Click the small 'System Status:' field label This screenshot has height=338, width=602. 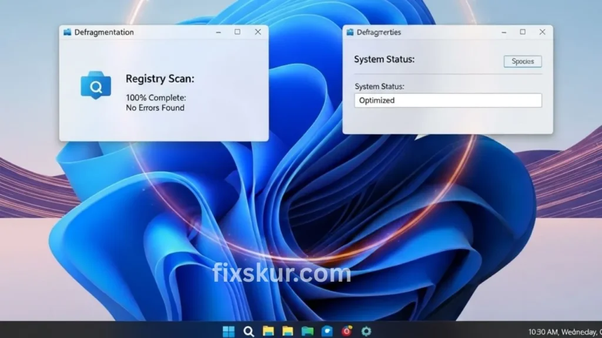379,87
